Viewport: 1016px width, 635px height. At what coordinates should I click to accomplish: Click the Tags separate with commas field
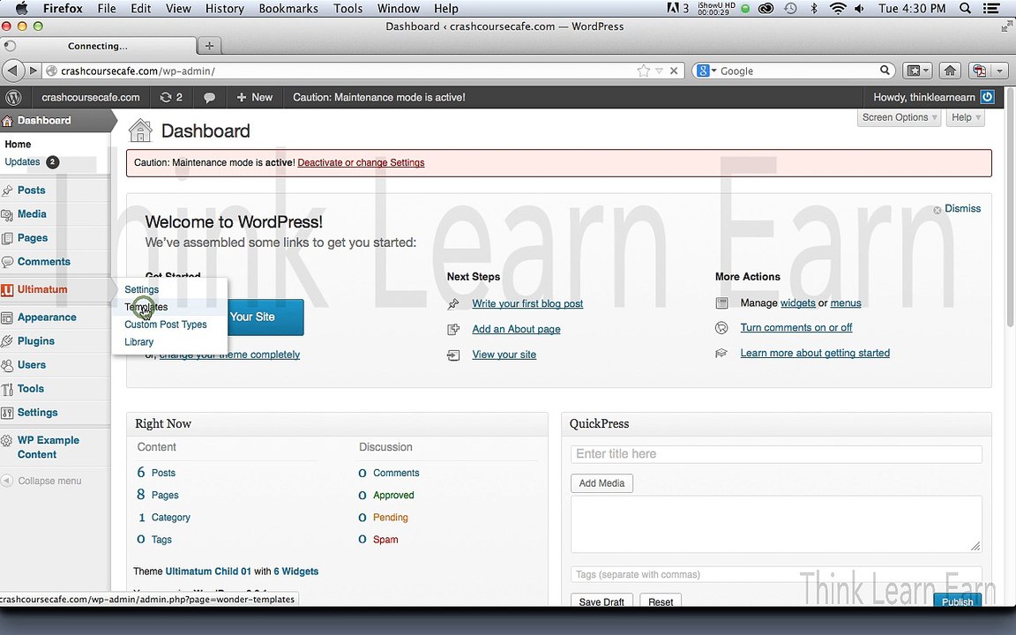pos(776,575)
